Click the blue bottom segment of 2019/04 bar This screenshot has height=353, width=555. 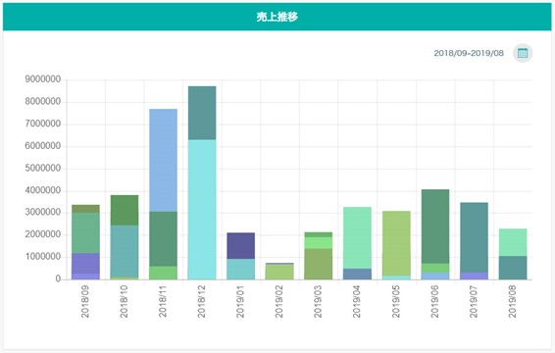[357, 274]
